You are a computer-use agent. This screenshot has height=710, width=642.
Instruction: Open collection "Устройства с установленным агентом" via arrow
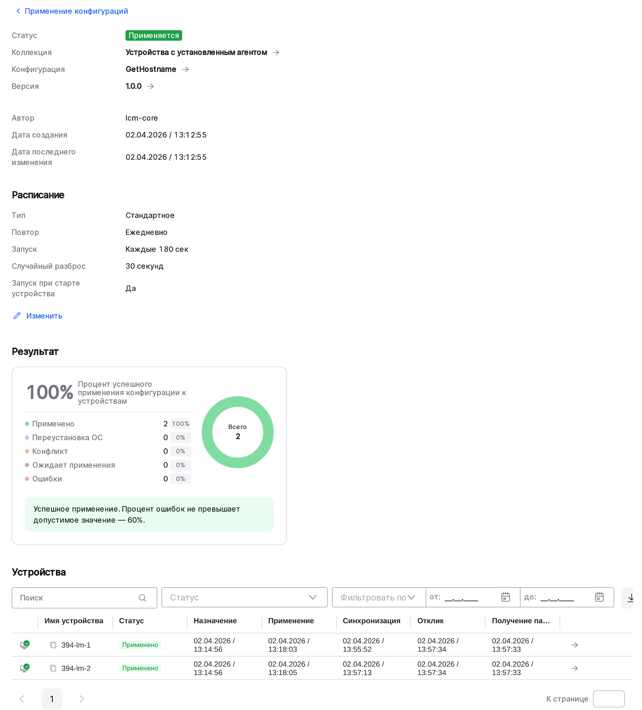277,52
